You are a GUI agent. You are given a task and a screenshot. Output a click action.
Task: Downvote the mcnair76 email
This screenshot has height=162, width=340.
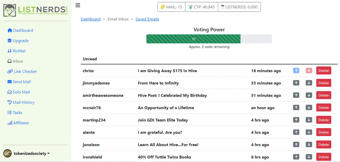tap(309, 107)
